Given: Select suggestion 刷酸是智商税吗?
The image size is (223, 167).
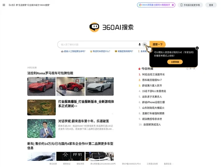Looking at the screenshot, I should (124, 51).
